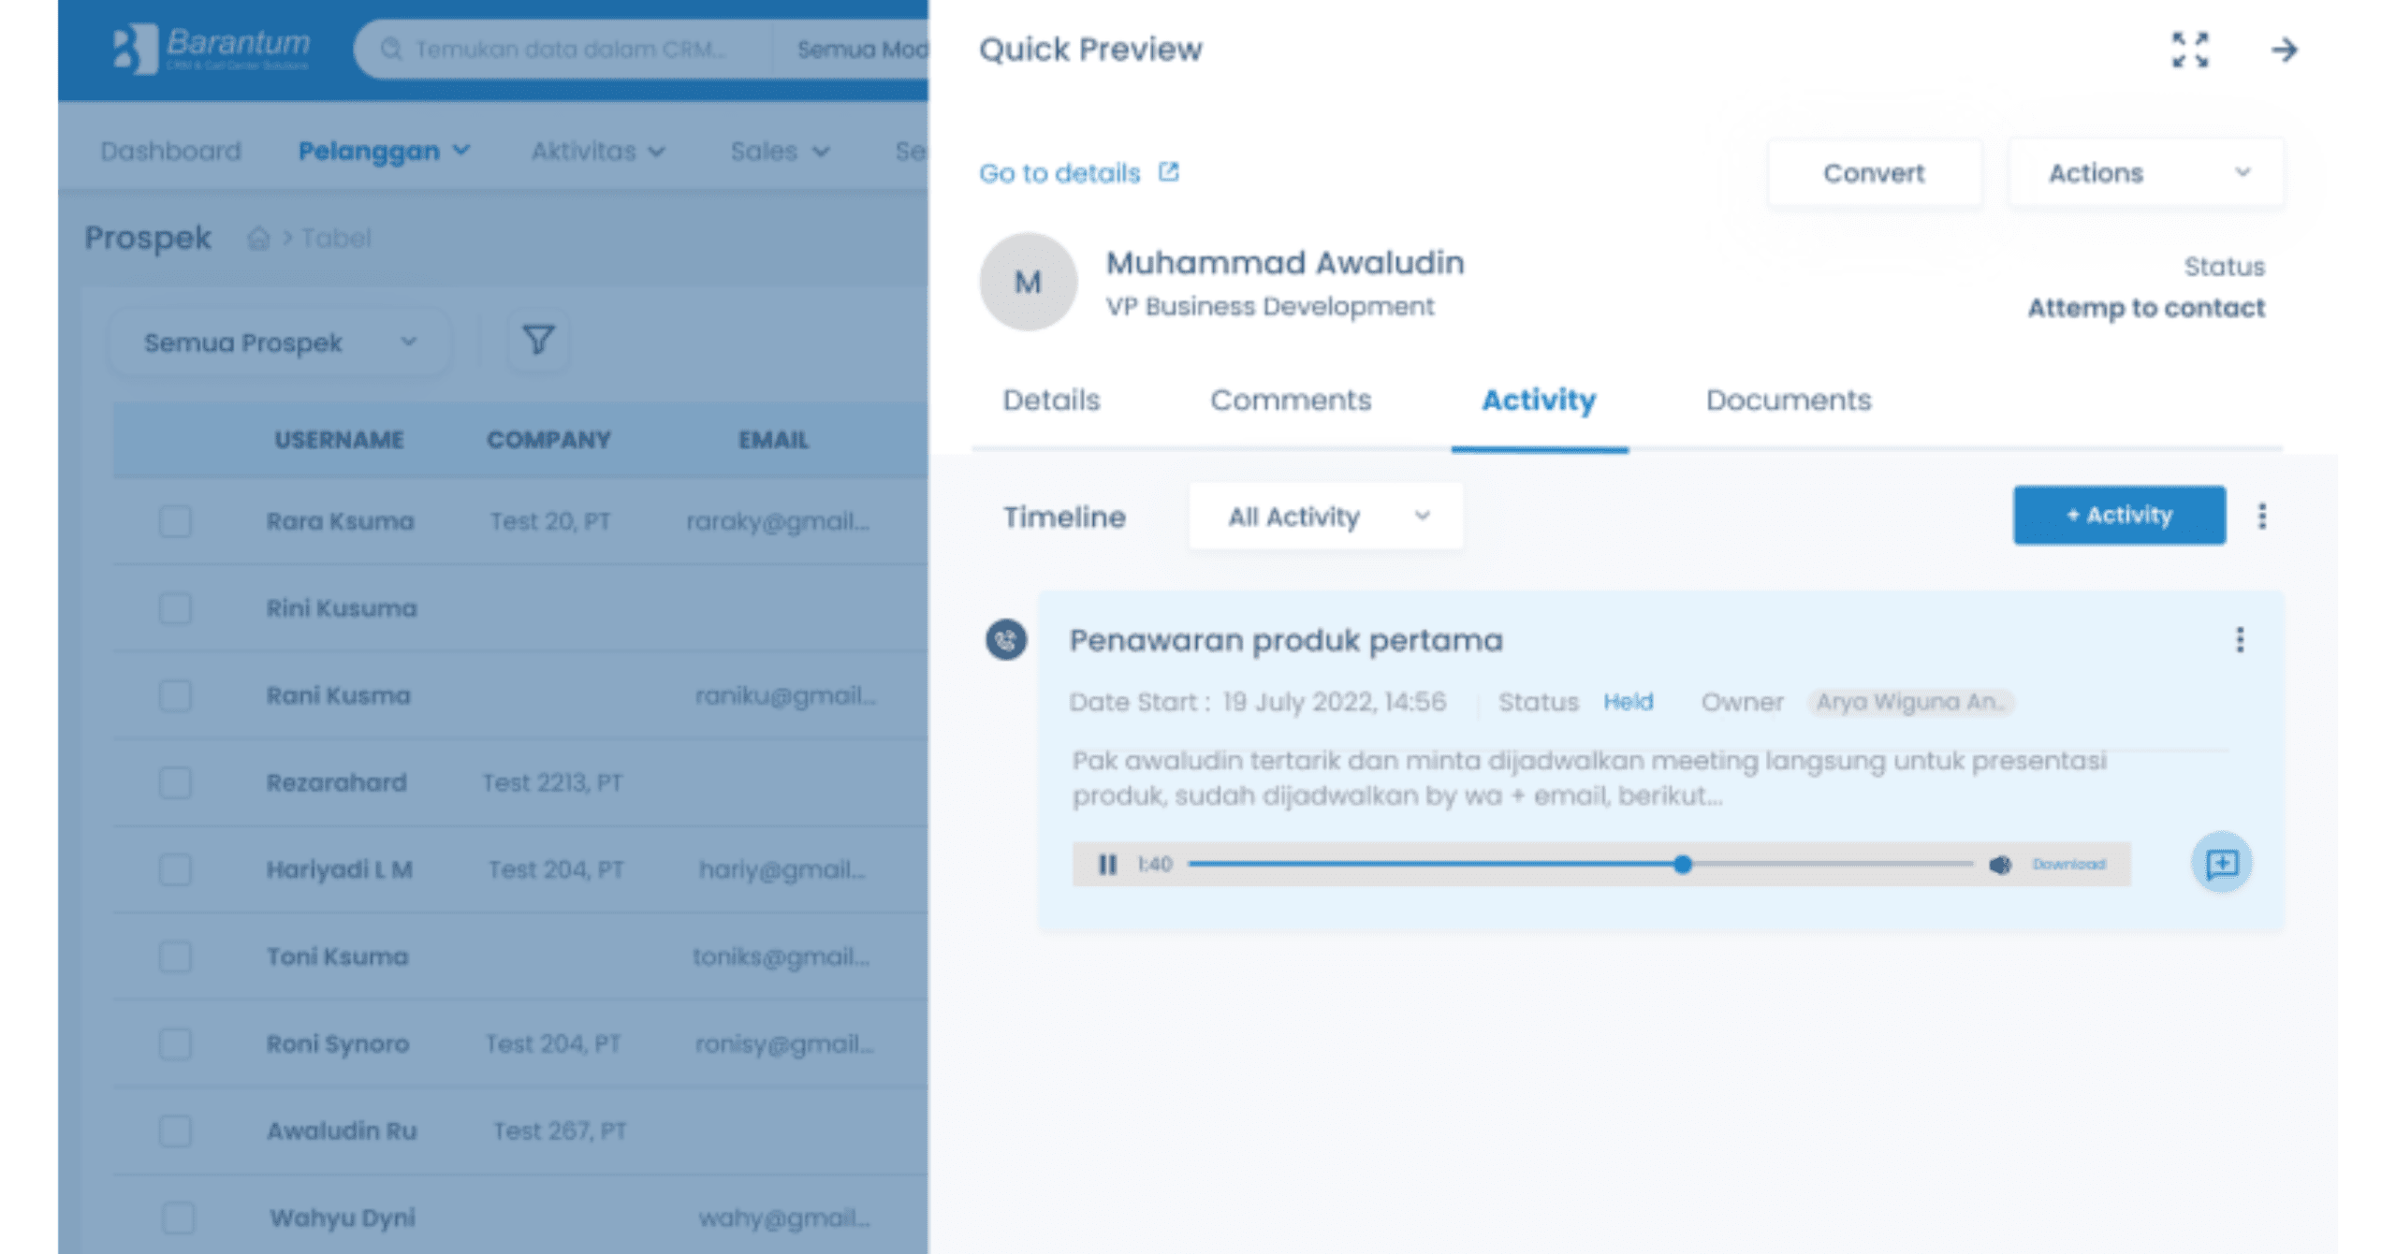The width and height of the screenshot is (2396, 1254).
Task: Open the Penawaran produk pertama three-dot menu
Action: coord(2240,640)
